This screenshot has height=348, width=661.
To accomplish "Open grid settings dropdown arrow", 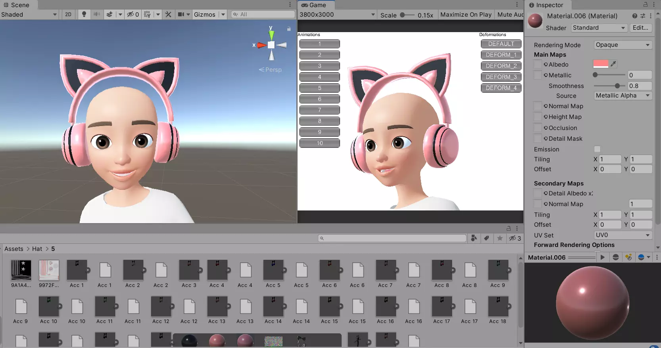I will 158,14.
